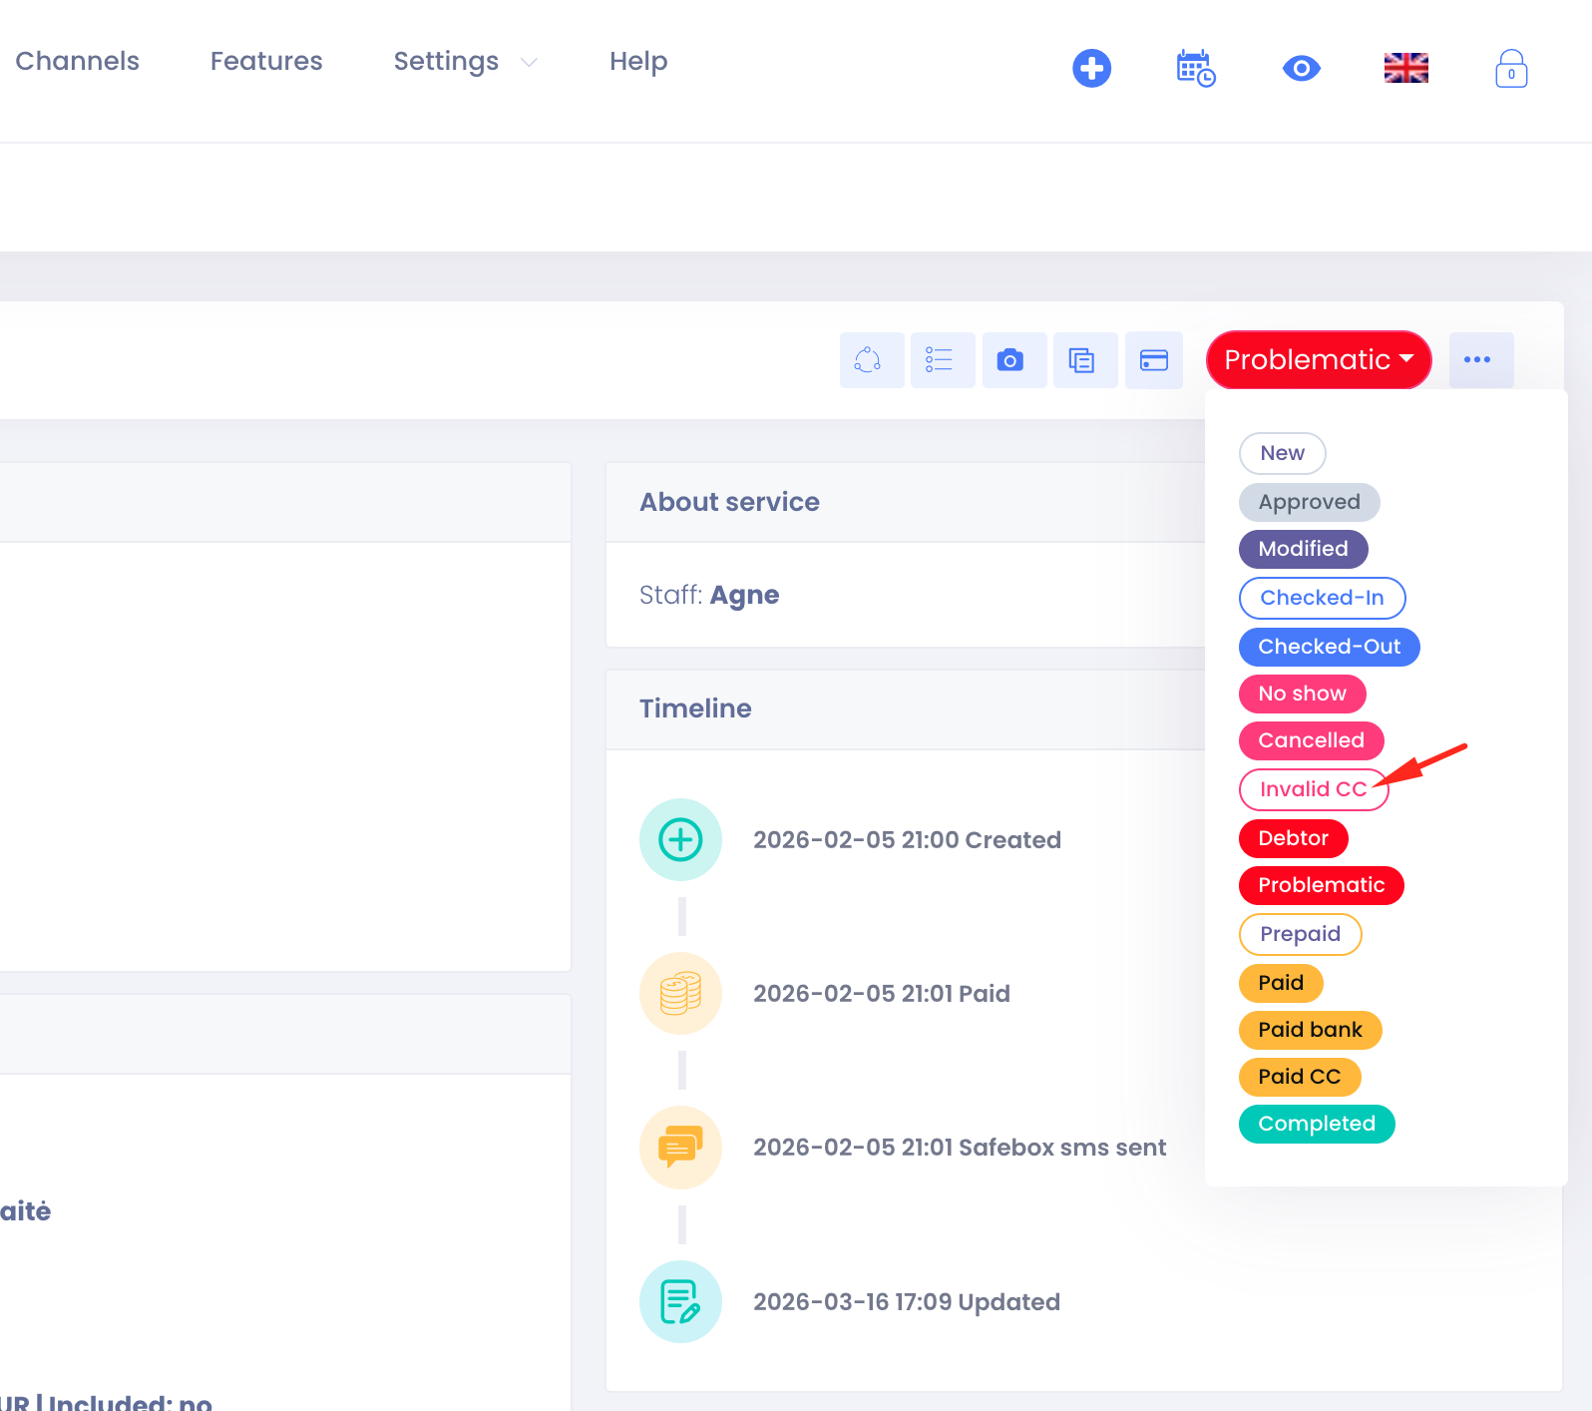Image resolution: width=1592 pixels, height=1411 pixels.
Task: Open the calendar schedule icon
Action: [1195, 69]
